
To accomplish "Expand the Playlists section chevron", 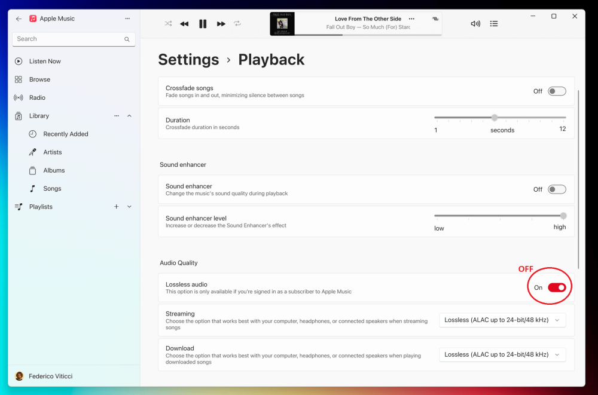I will (129, 207).
